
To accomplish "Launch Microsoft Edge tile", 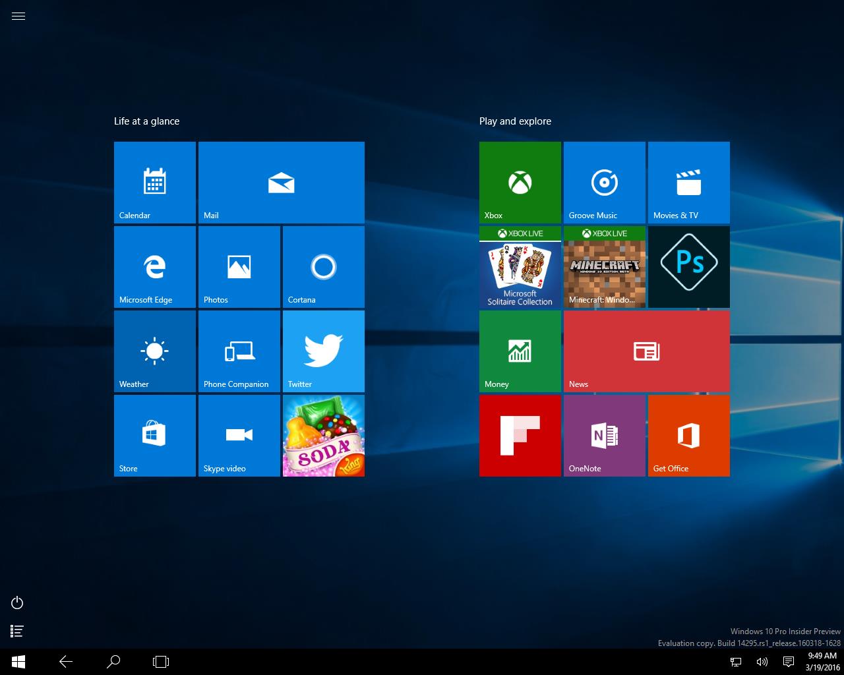I will coord(155,267).
